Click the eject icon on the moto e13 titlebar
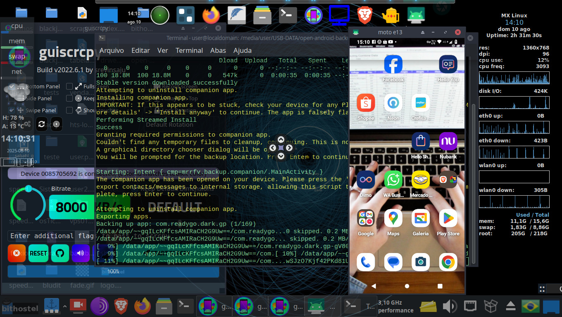Image resolution: width=562 pixels, height=317 pixels. [422, 32]
